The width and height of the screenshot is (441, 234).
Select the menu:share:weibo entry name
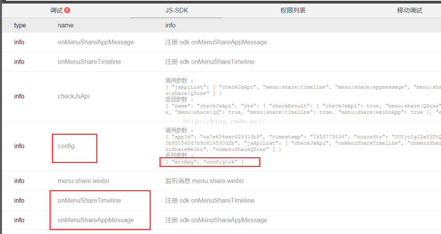83,181
